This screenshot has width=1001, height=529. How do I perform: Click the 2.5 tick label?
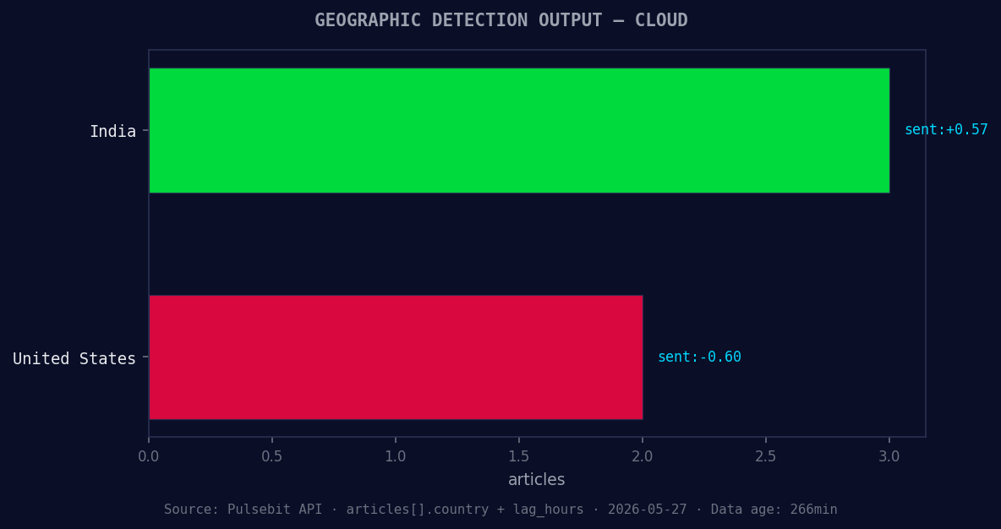pyautogui.click(x=766, y=456)
